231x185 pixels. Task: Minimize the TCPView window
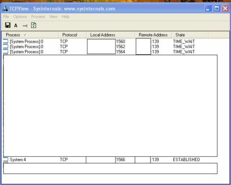(x=208, y=8)
